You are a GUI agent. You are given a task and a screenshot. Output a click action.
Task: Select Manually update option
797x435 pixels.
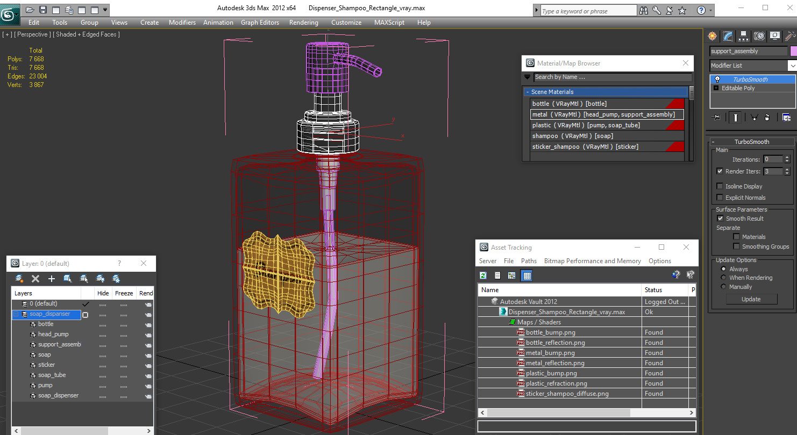(x=723, y=287)
